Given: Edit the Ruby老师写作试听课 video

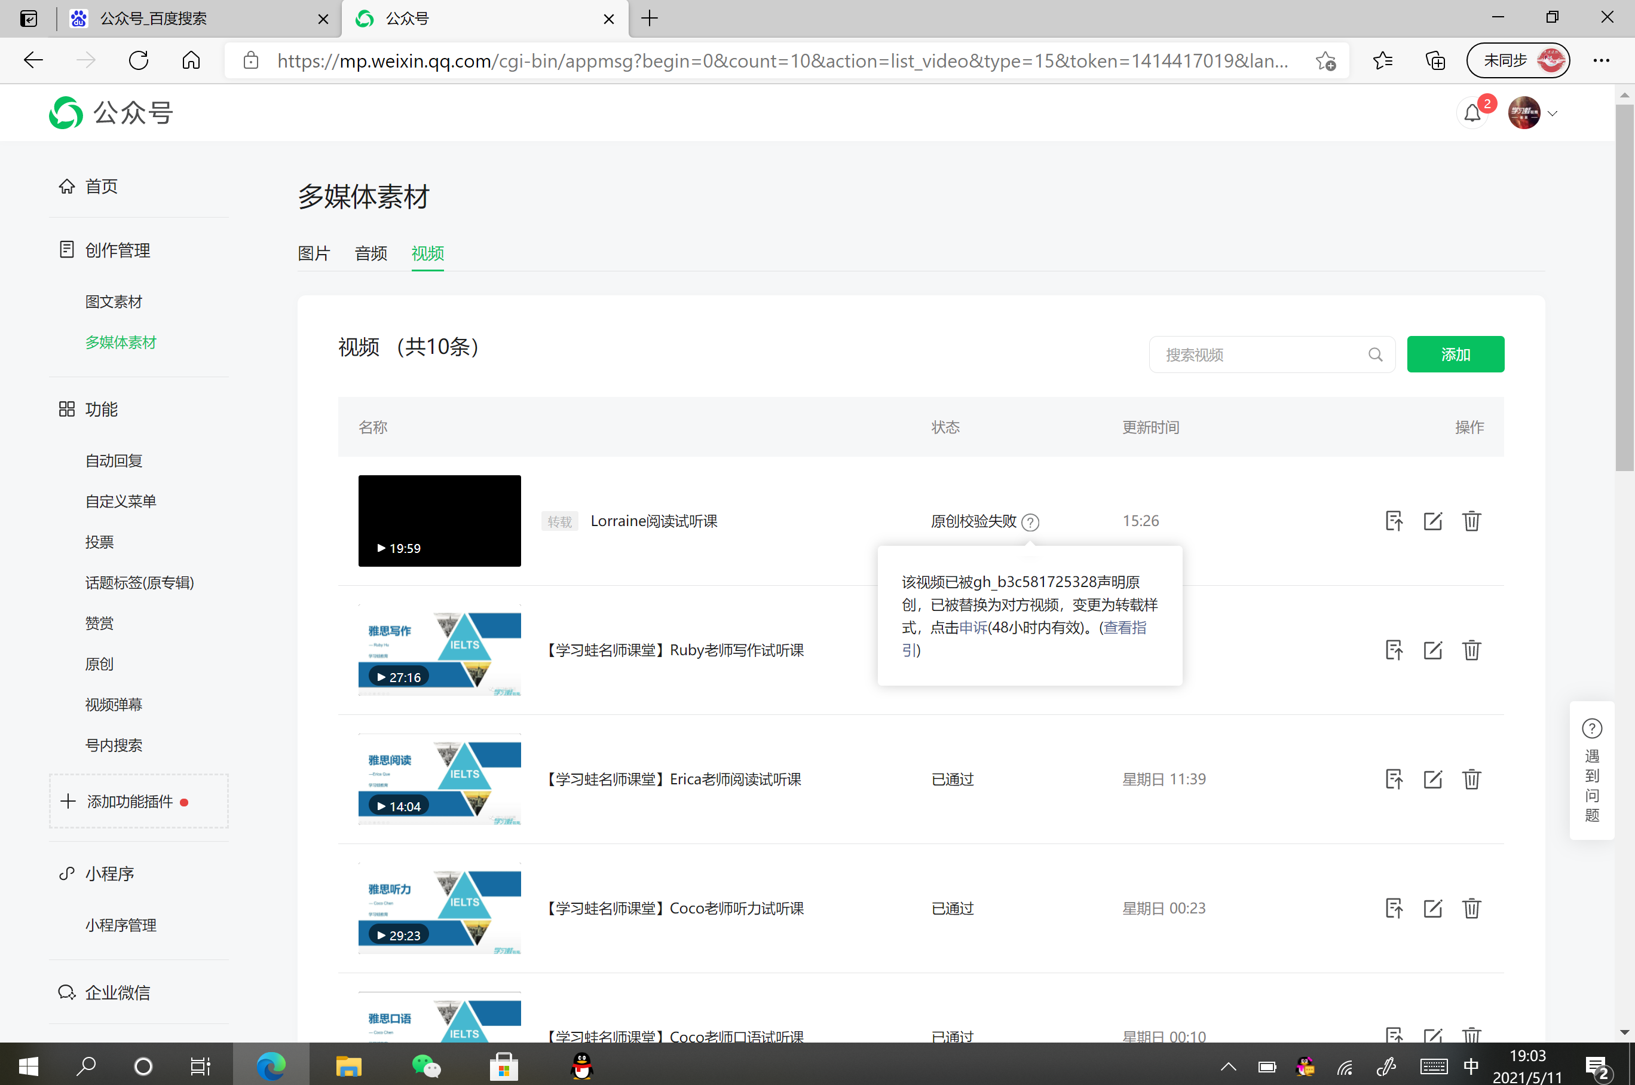Looking at the screenshot, I should point(1432,650).
